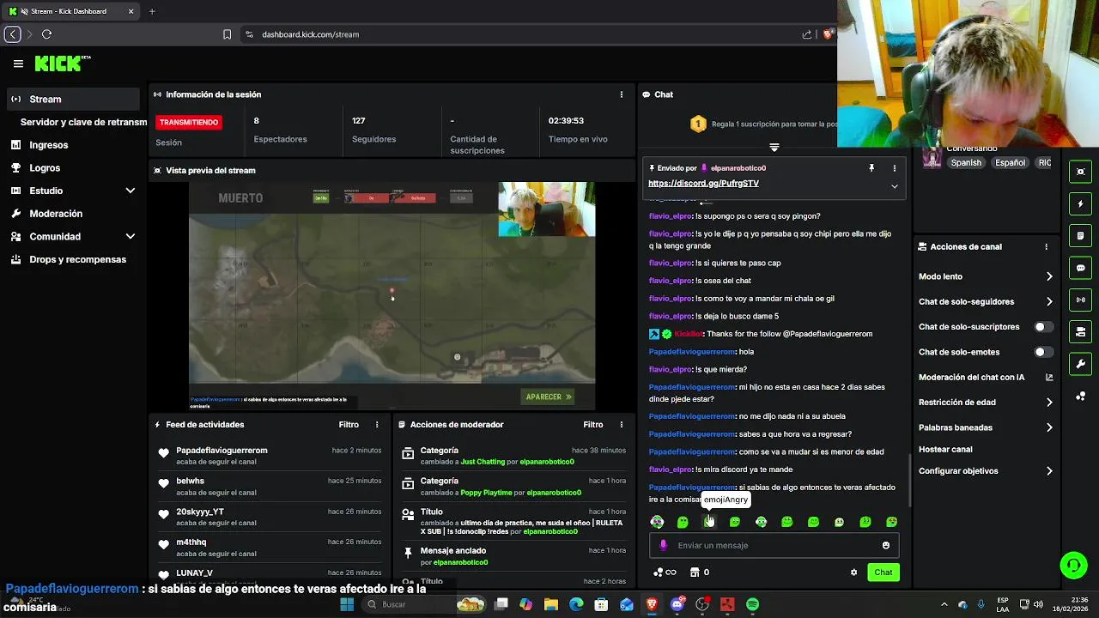1099x618 pixels.
Task: Click Hostear canal
Action: [945, 449]
